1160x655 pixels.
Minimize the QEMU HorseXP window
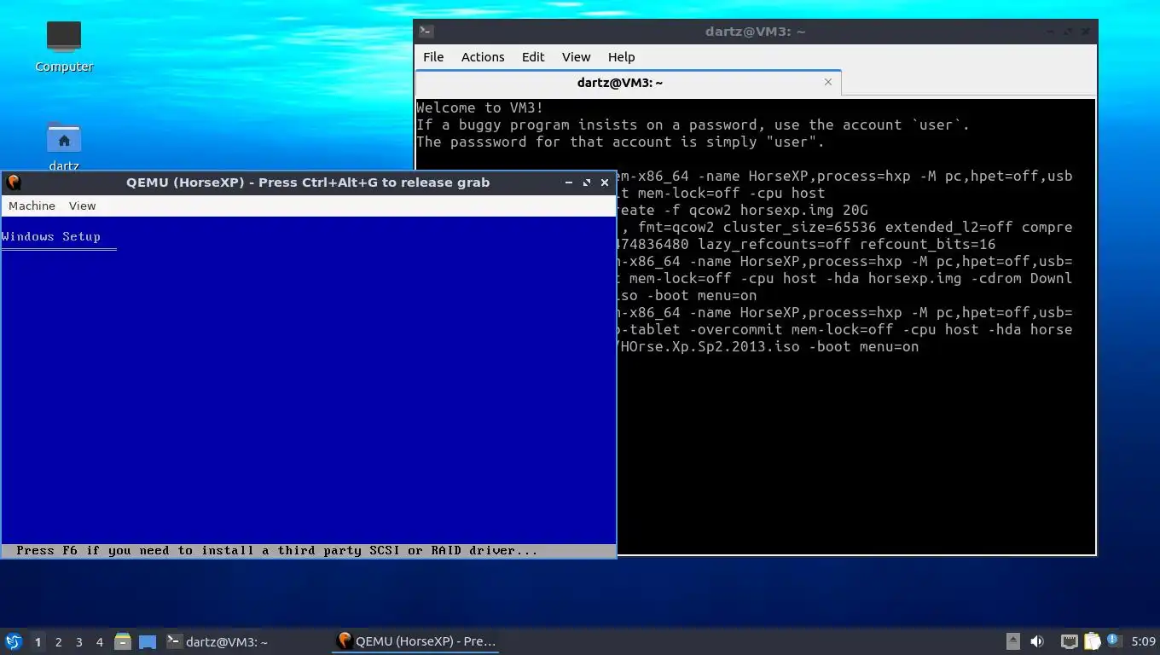tap(569, 183)
